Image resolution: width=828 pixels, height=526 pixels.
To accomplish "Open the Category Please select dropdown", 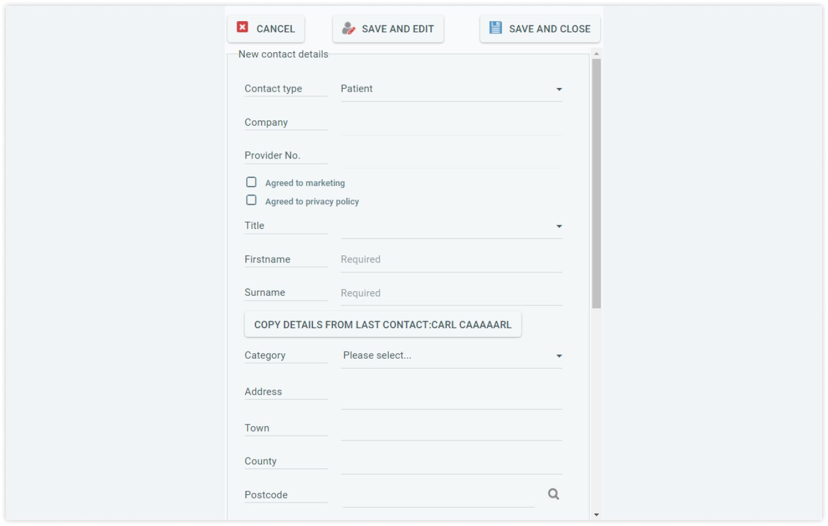I will pos(451,356).
